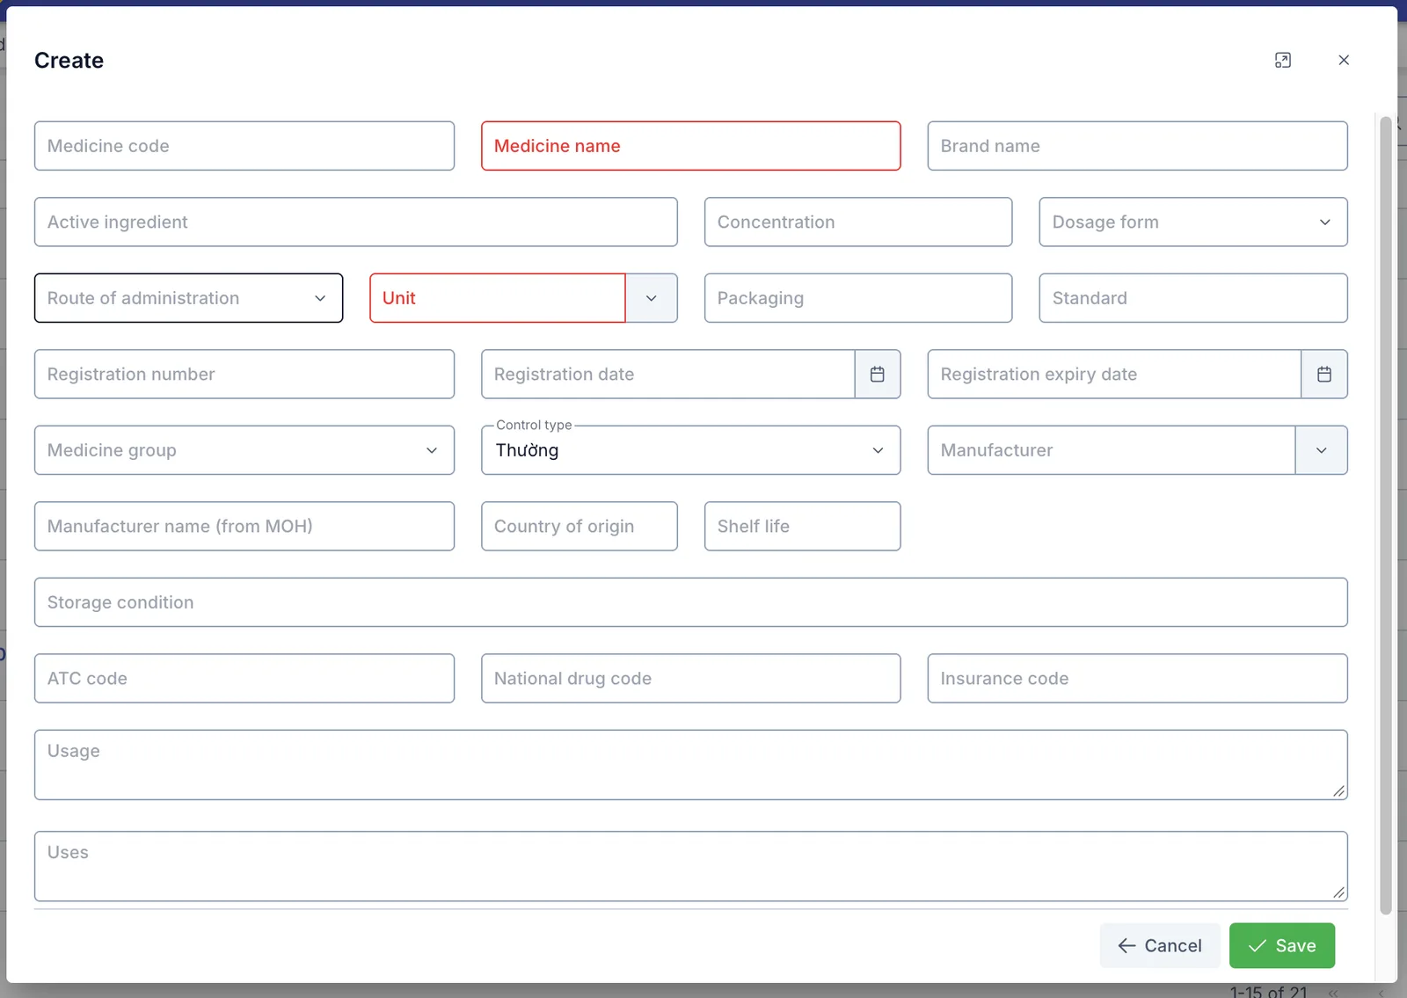Close the Create dialog
The height and width of the screenshot is (998, 1407).
point(1344,60)
